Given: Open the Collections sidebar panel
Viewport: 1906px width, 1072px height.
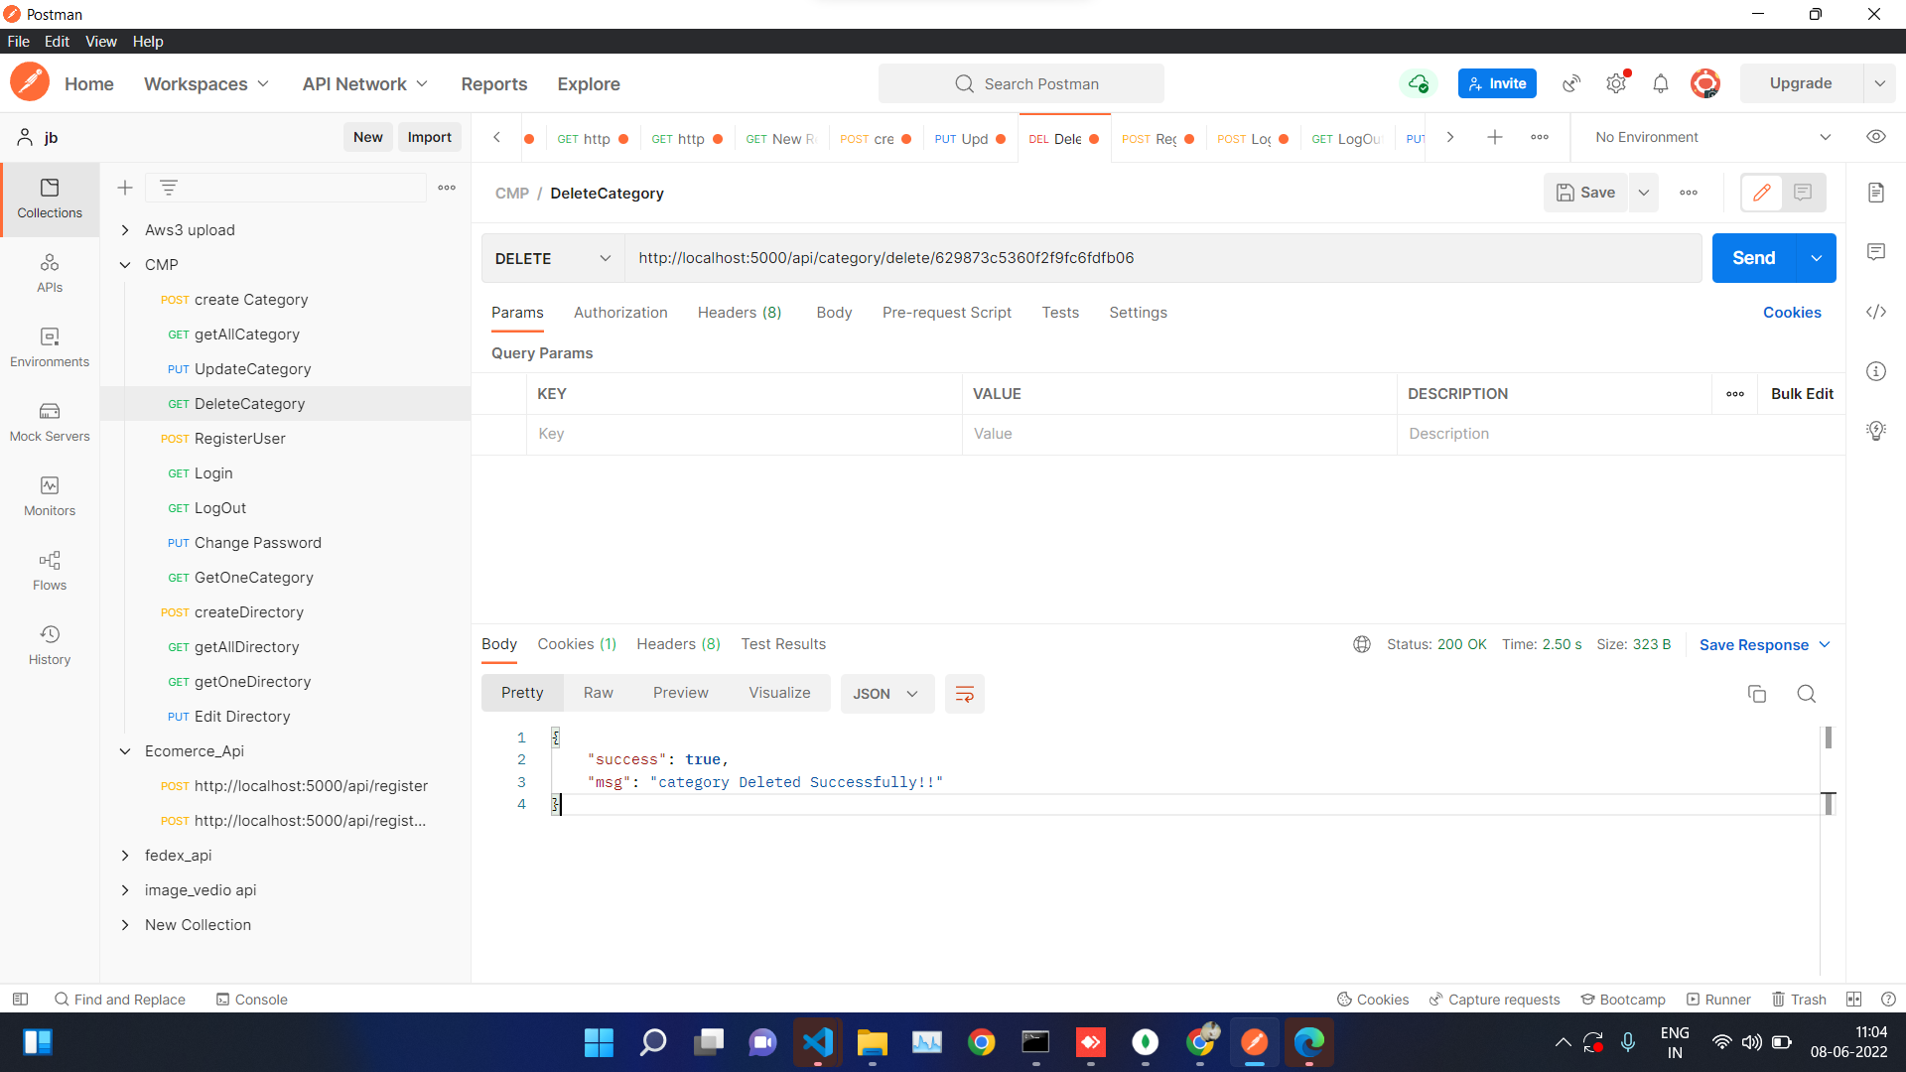Looking at the screenshot, I should (x=50, y=199).
